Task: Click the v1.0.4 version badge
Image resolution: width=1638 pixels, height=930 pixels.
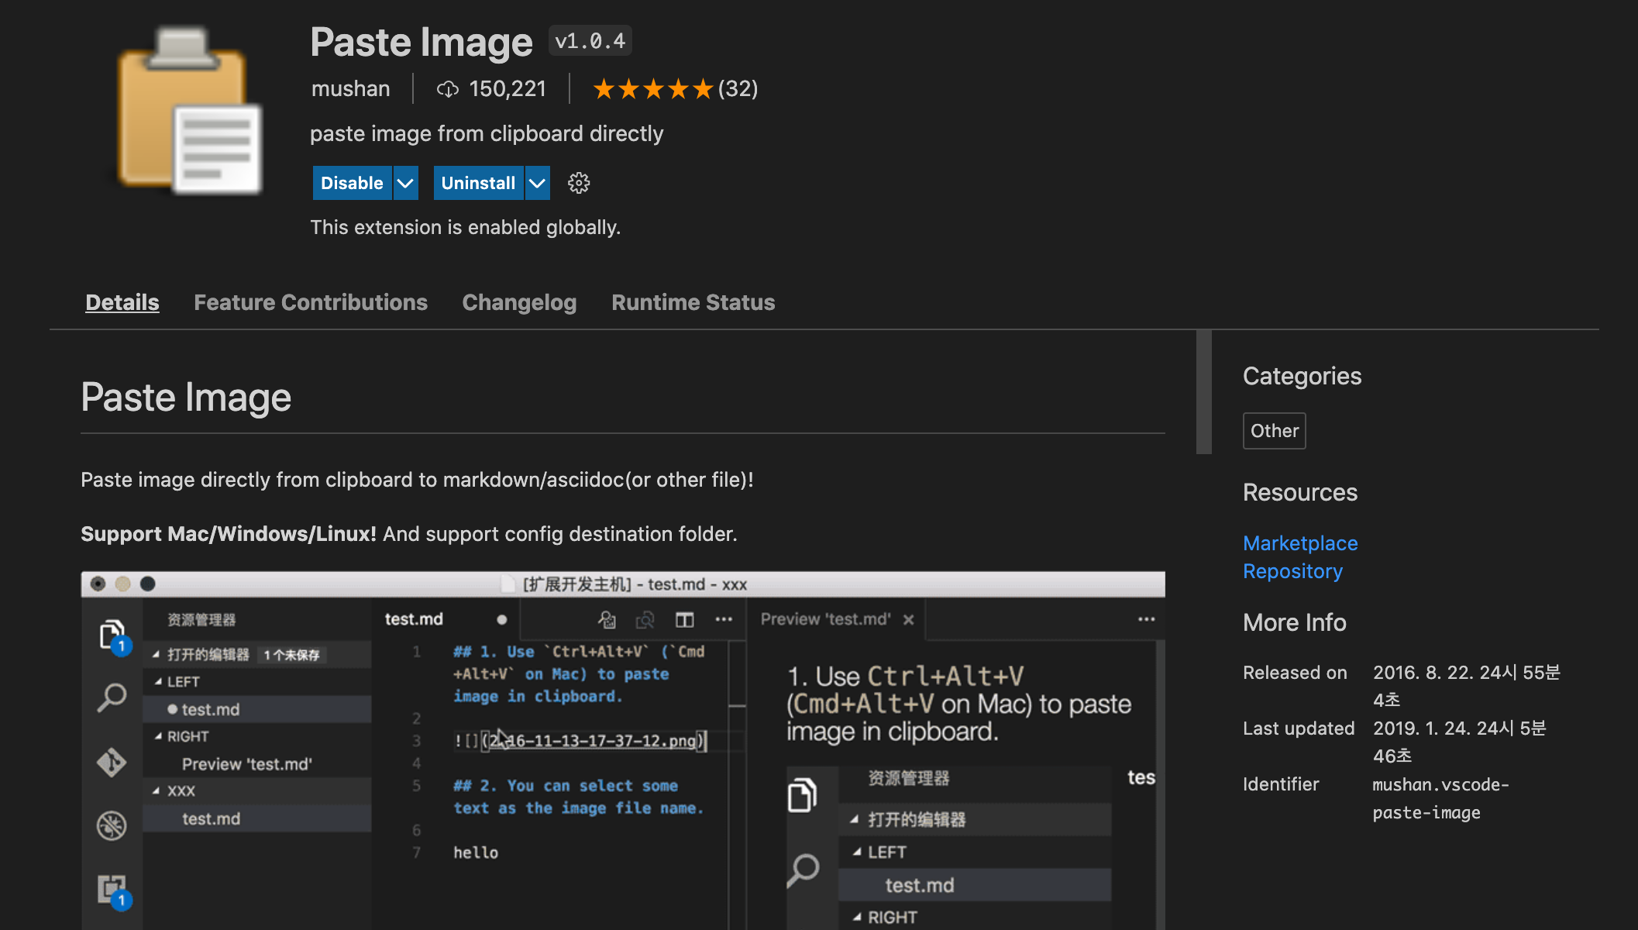Action: click(x=590, y=41)
